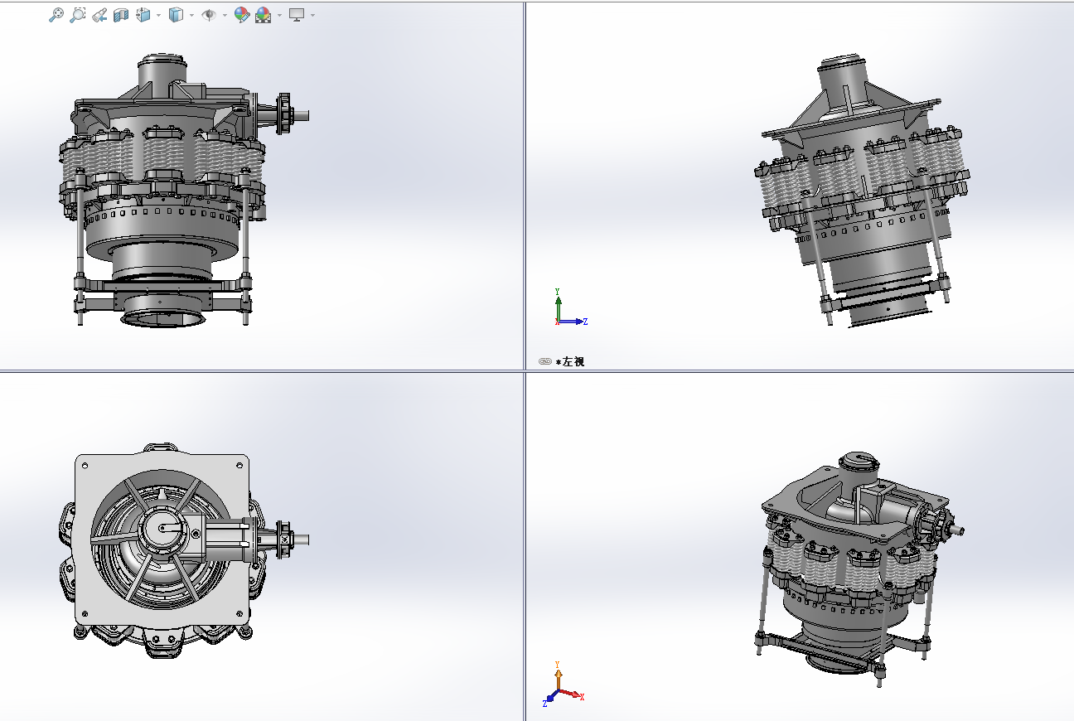The height and width of the screenshot is (721, 1074).
Task: Expand the Hide/Show Items dropdown arrow
Action: (x=225, y=15)
